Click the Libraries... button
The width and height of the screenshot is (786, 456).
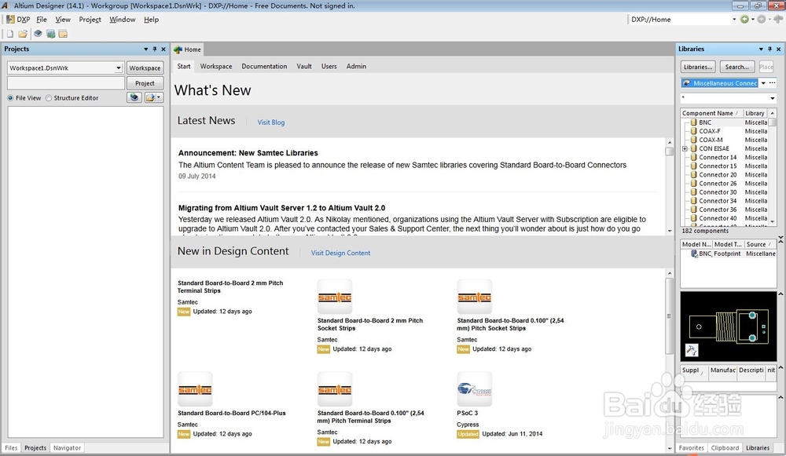(x=698, y=67)
